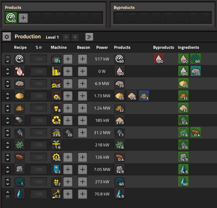Click water product icon showing 74.9

(x=120, y=194)
